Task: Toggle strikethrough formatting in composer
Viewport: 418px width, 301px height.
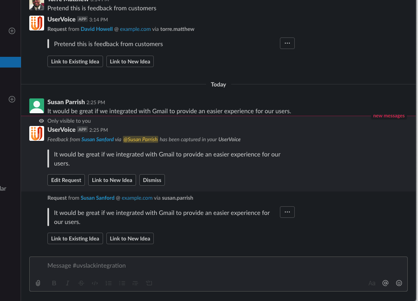Action: [81, 283]
